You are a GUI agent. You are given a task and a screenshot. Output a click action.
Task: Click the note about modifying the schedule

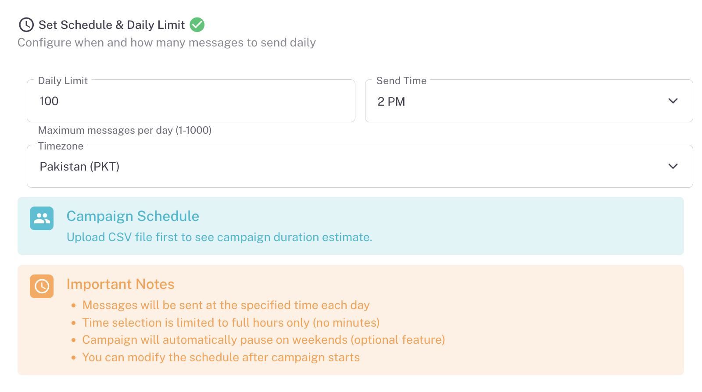[x=221, y=357]
